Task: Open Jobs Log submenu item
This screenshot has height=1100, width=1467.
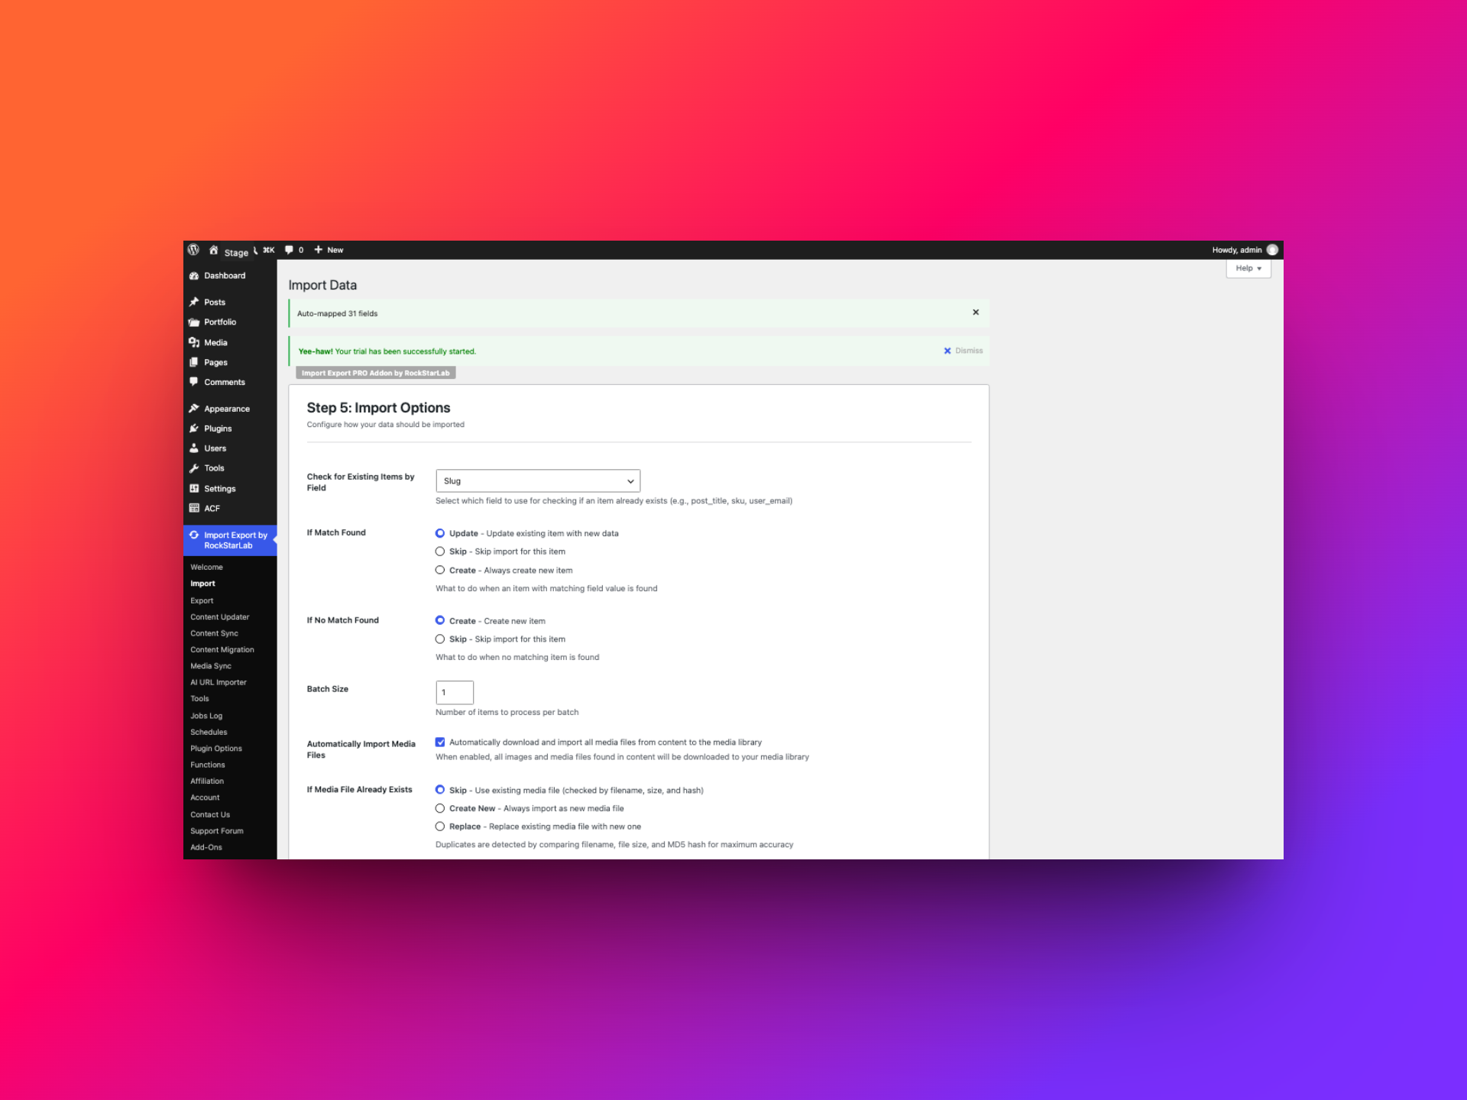Action: 206,716
